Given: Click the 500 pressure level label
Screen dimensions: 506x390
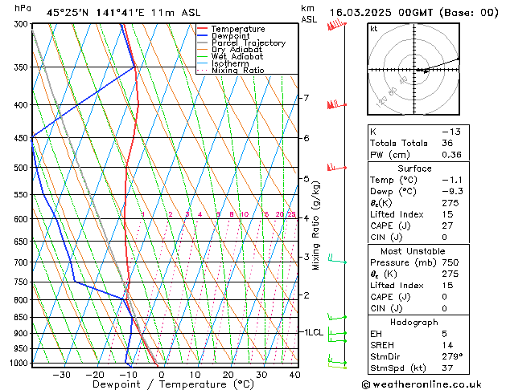Looking at the screenshot, I should pyautogui.click(x=23, y=168).
